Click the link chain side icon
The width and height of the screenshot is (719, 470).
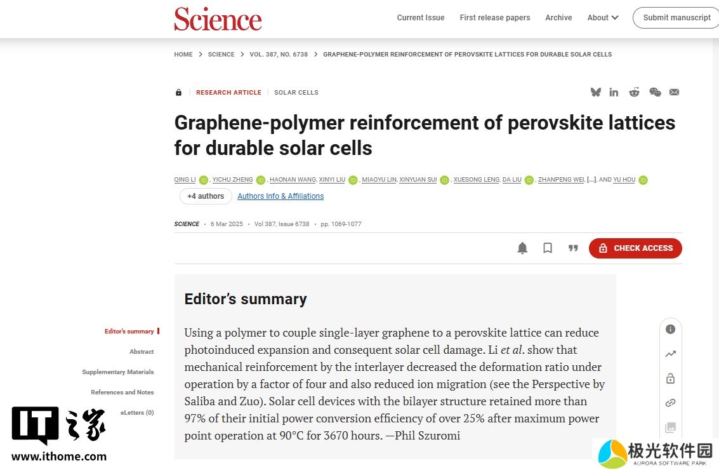pyautogui.click(x=670, y=403)
